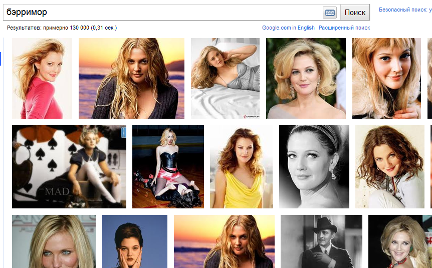
Task: Open the Безопасный поиск safe search setting
Action: [404, 10]
